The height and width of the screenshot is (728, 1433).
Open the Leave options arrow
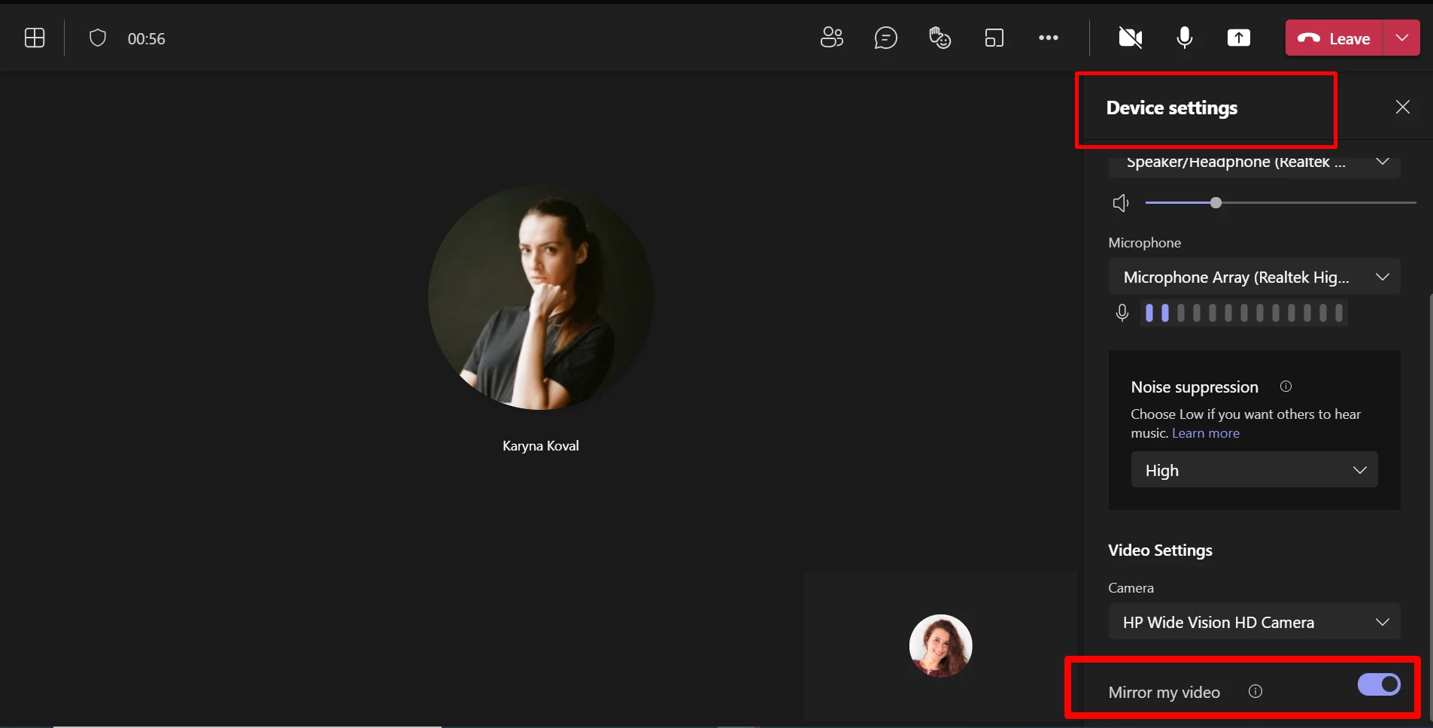point(1402,38)
